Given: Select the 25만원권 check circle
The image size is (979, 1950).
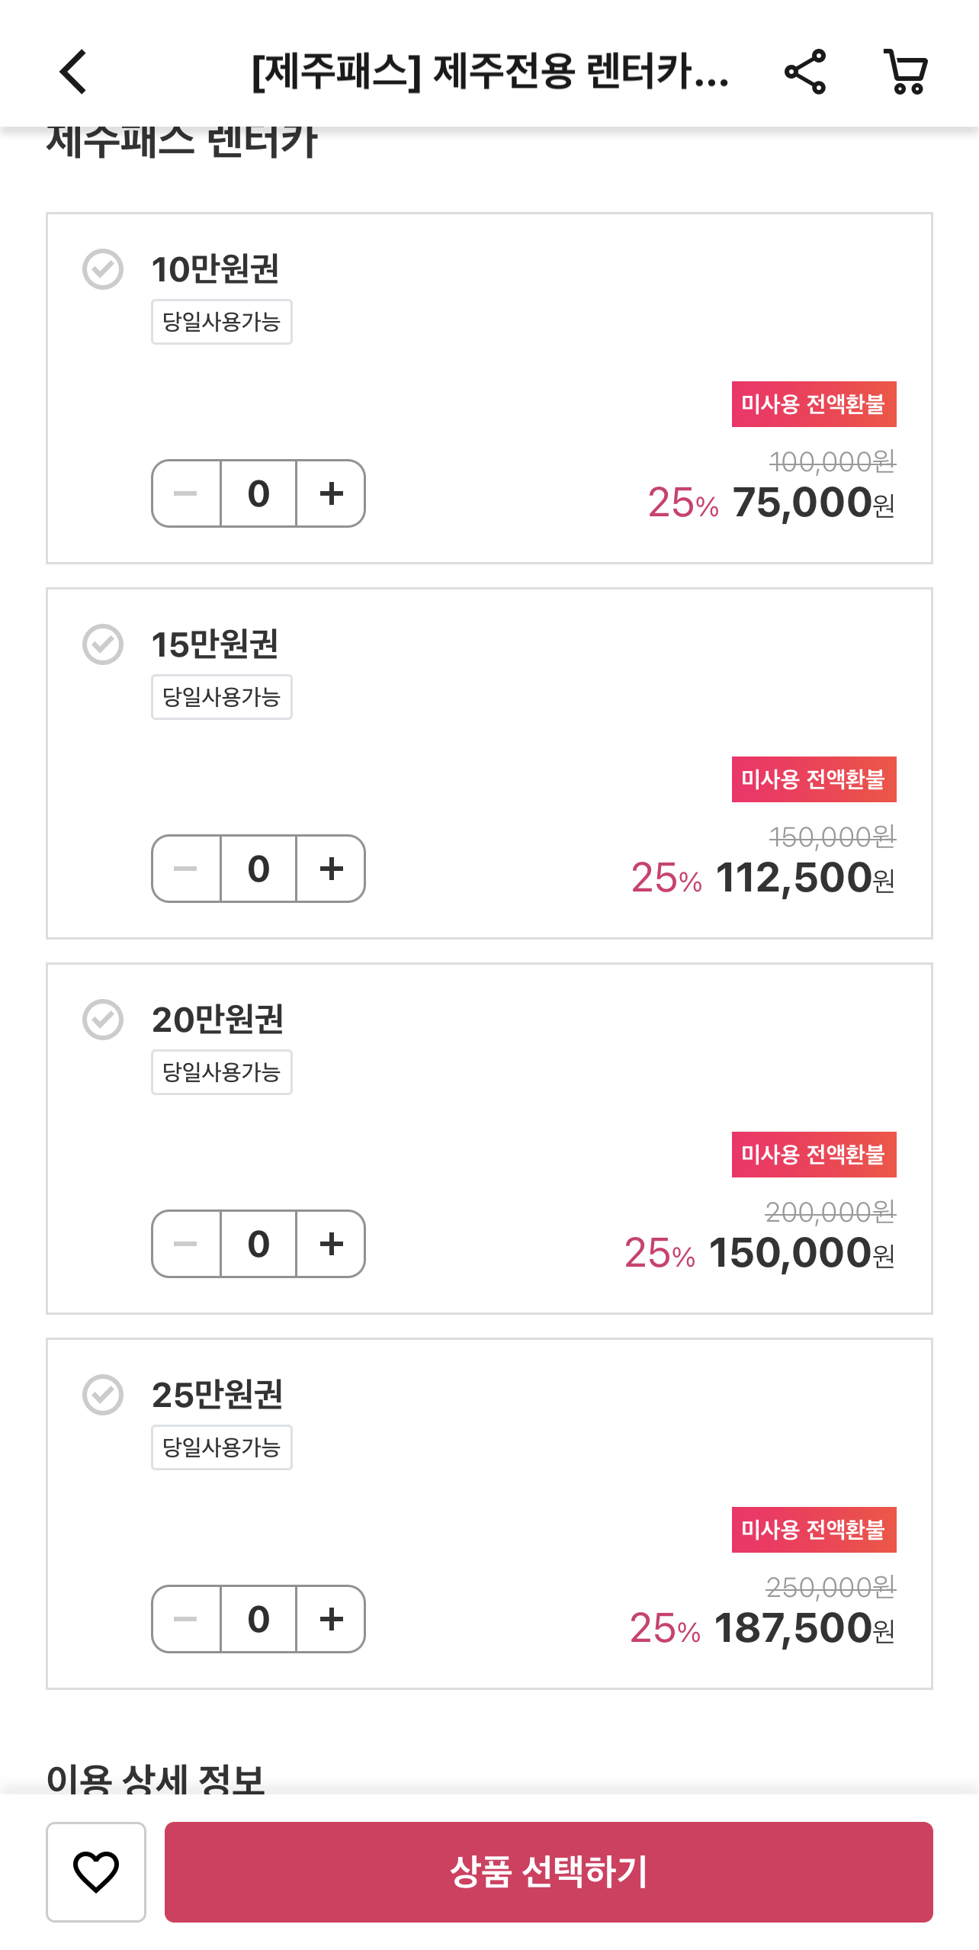Looking at the screenshot, I should (103, 1395).
